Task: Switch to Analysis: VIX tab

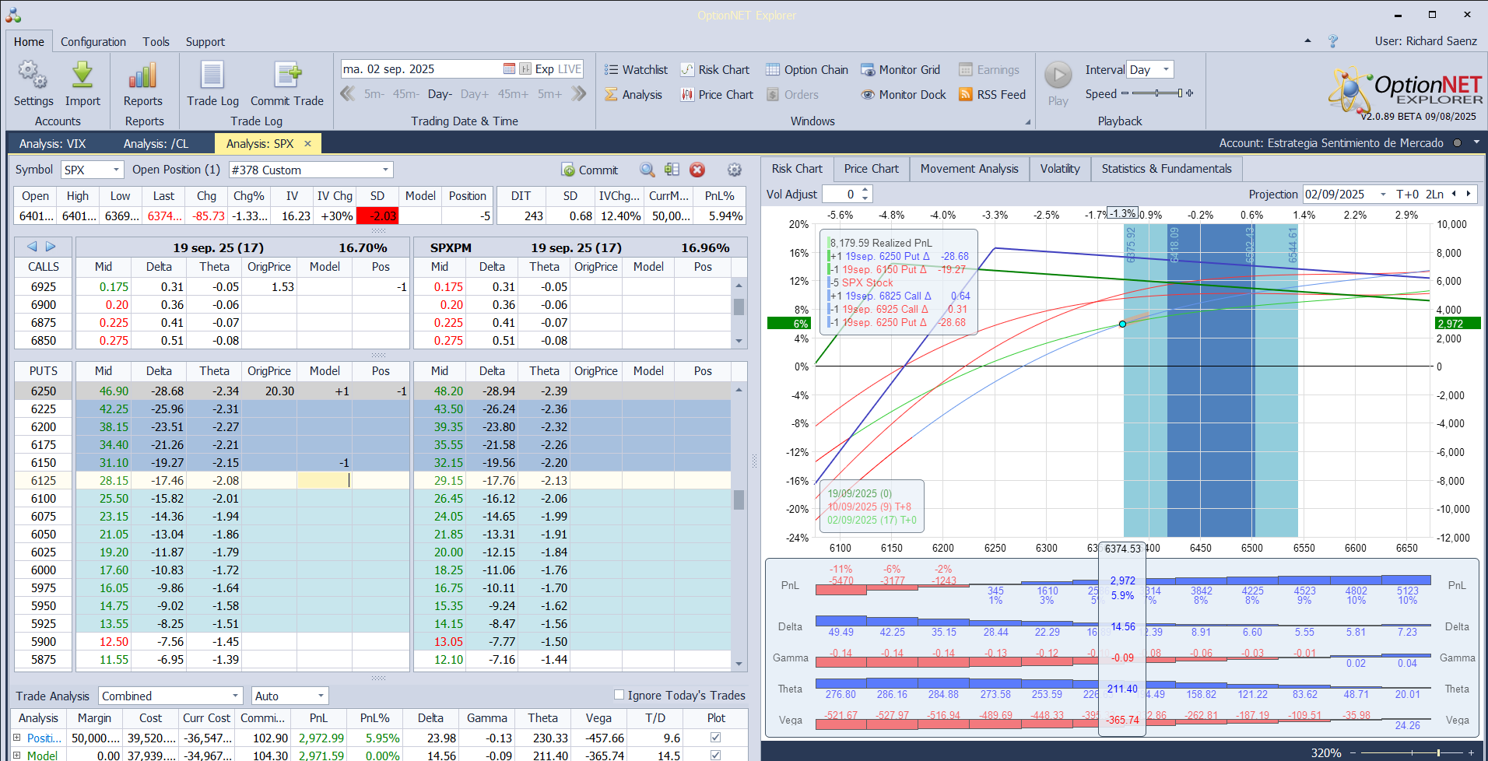Action: coord(53,143)
